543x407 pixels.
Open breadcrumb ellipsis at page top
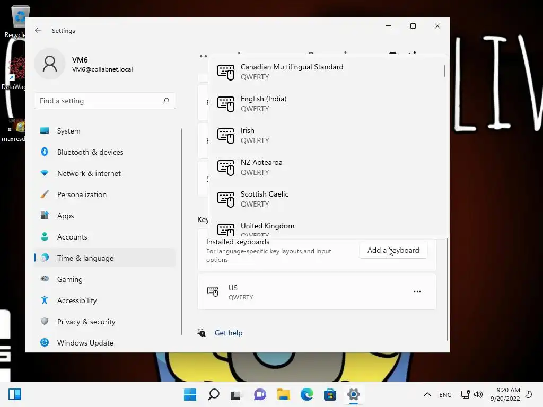tap(203, 56)
